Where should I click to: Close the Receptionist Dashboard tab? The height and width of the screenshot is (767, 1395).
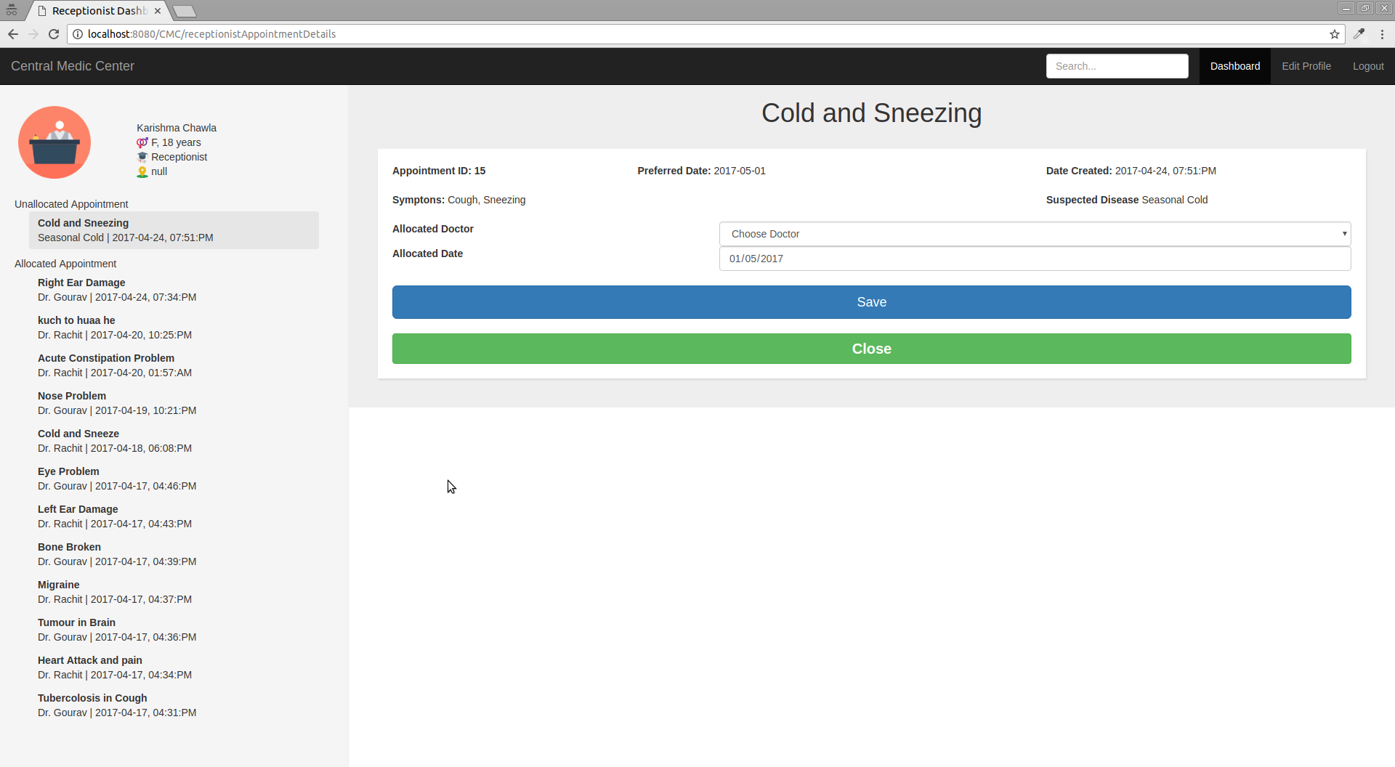[158, 11]
